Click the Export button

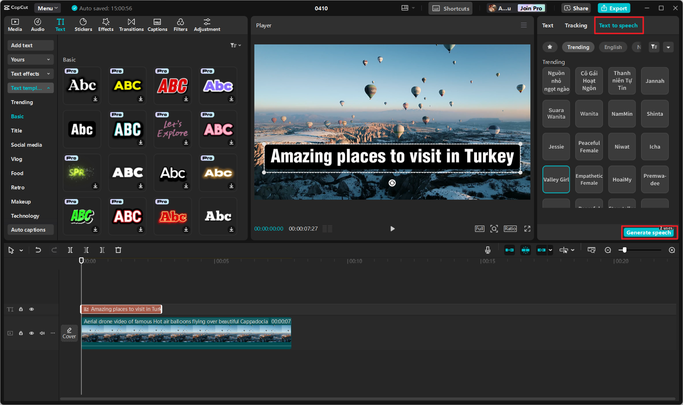614,8
